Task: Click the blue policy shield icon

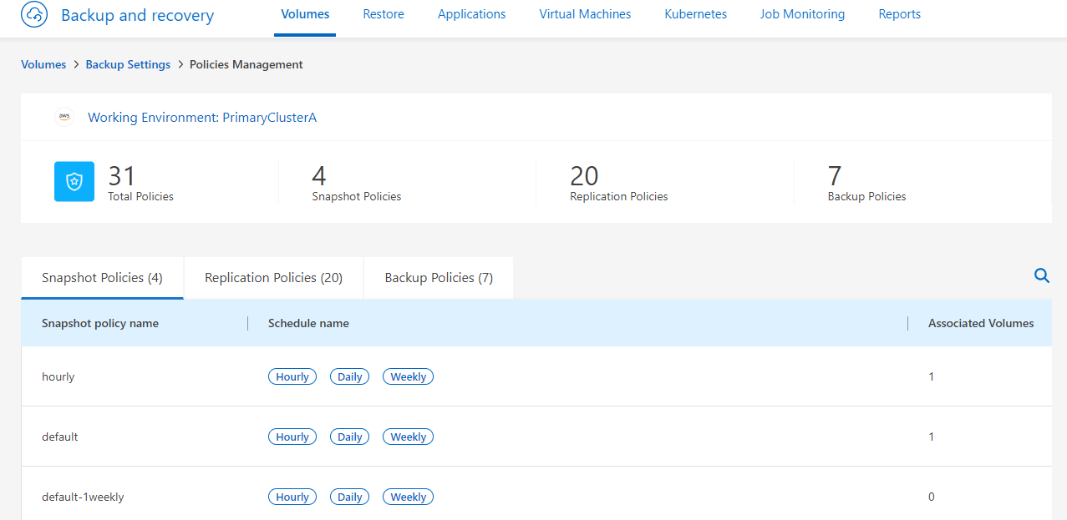Action: [74, 181]
